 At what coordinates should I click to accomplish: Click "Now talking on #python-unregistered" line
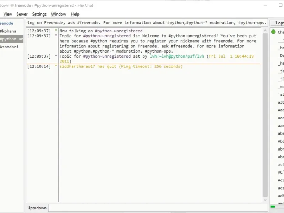[x=101, y=31]
